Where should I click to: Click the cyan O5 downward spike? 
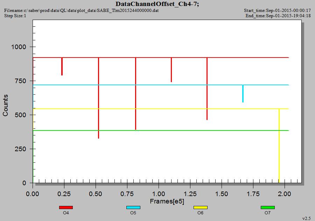point(243,94)
